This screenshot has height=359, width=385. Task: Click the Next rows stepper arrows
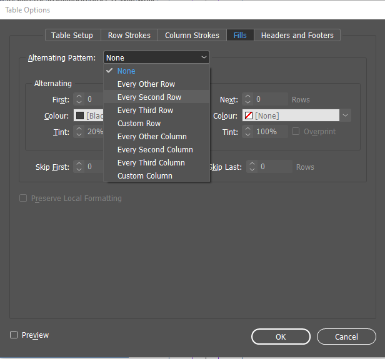point(247,99)
